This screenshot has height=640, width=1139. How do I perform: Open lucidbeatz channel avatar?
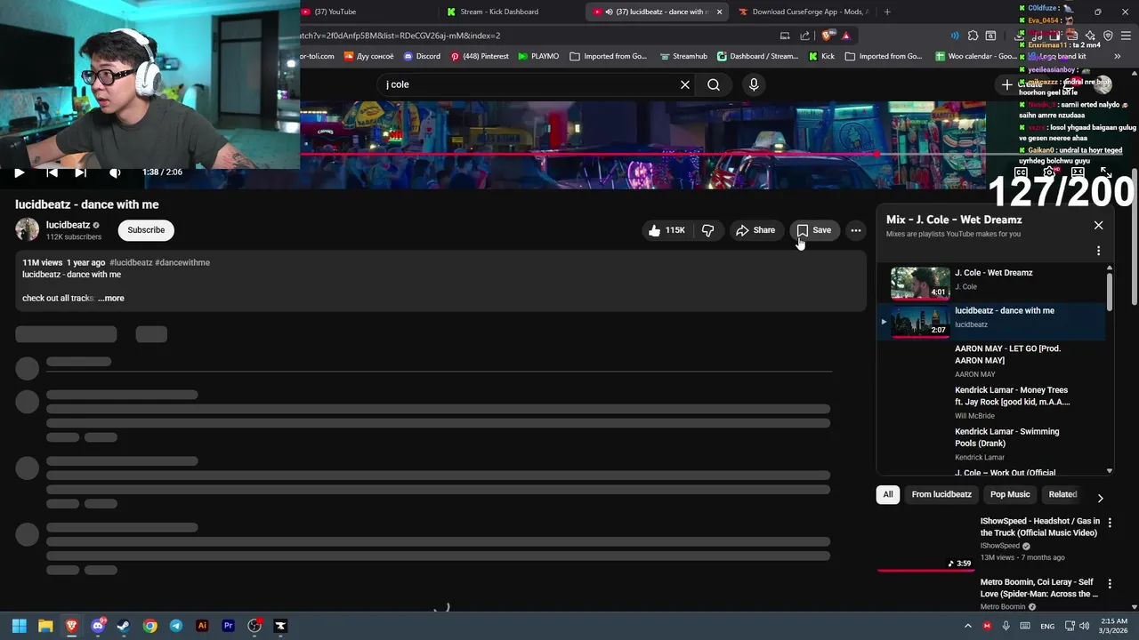coord(28,230)
